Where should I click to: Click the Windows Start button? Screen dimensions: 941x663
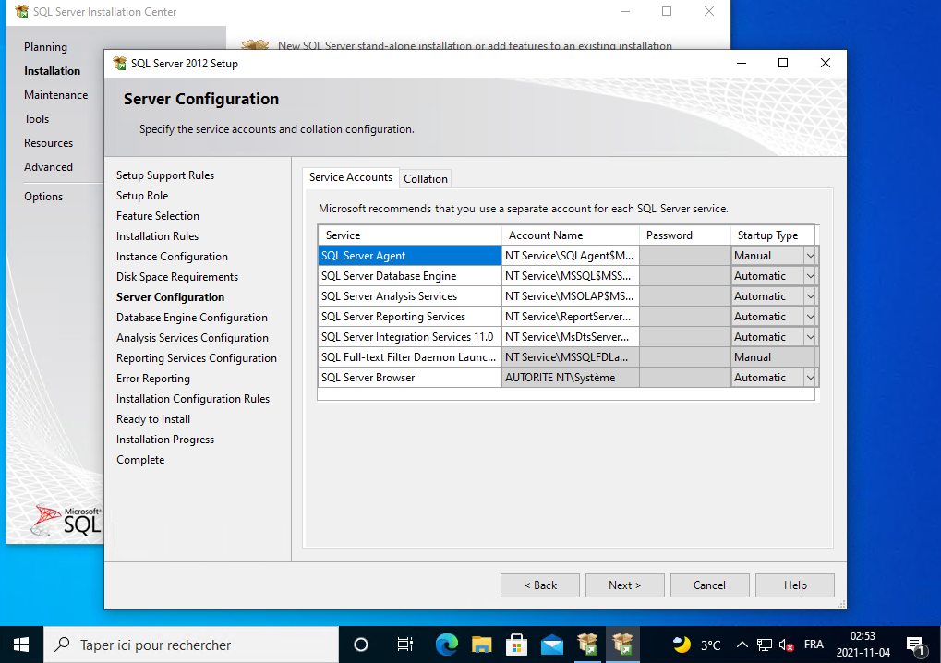21,645
